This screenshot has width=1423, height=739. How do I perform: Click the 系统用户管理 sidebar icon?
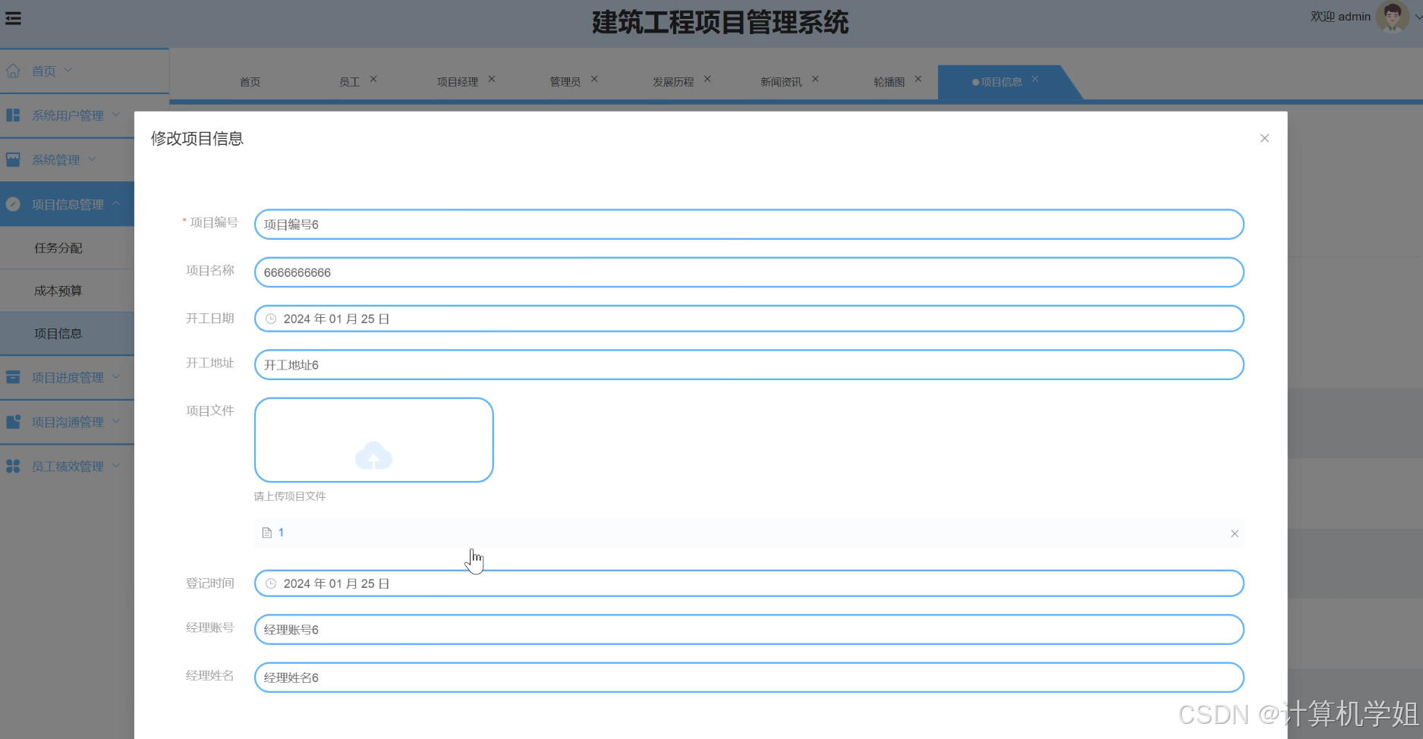click(13, 115)
